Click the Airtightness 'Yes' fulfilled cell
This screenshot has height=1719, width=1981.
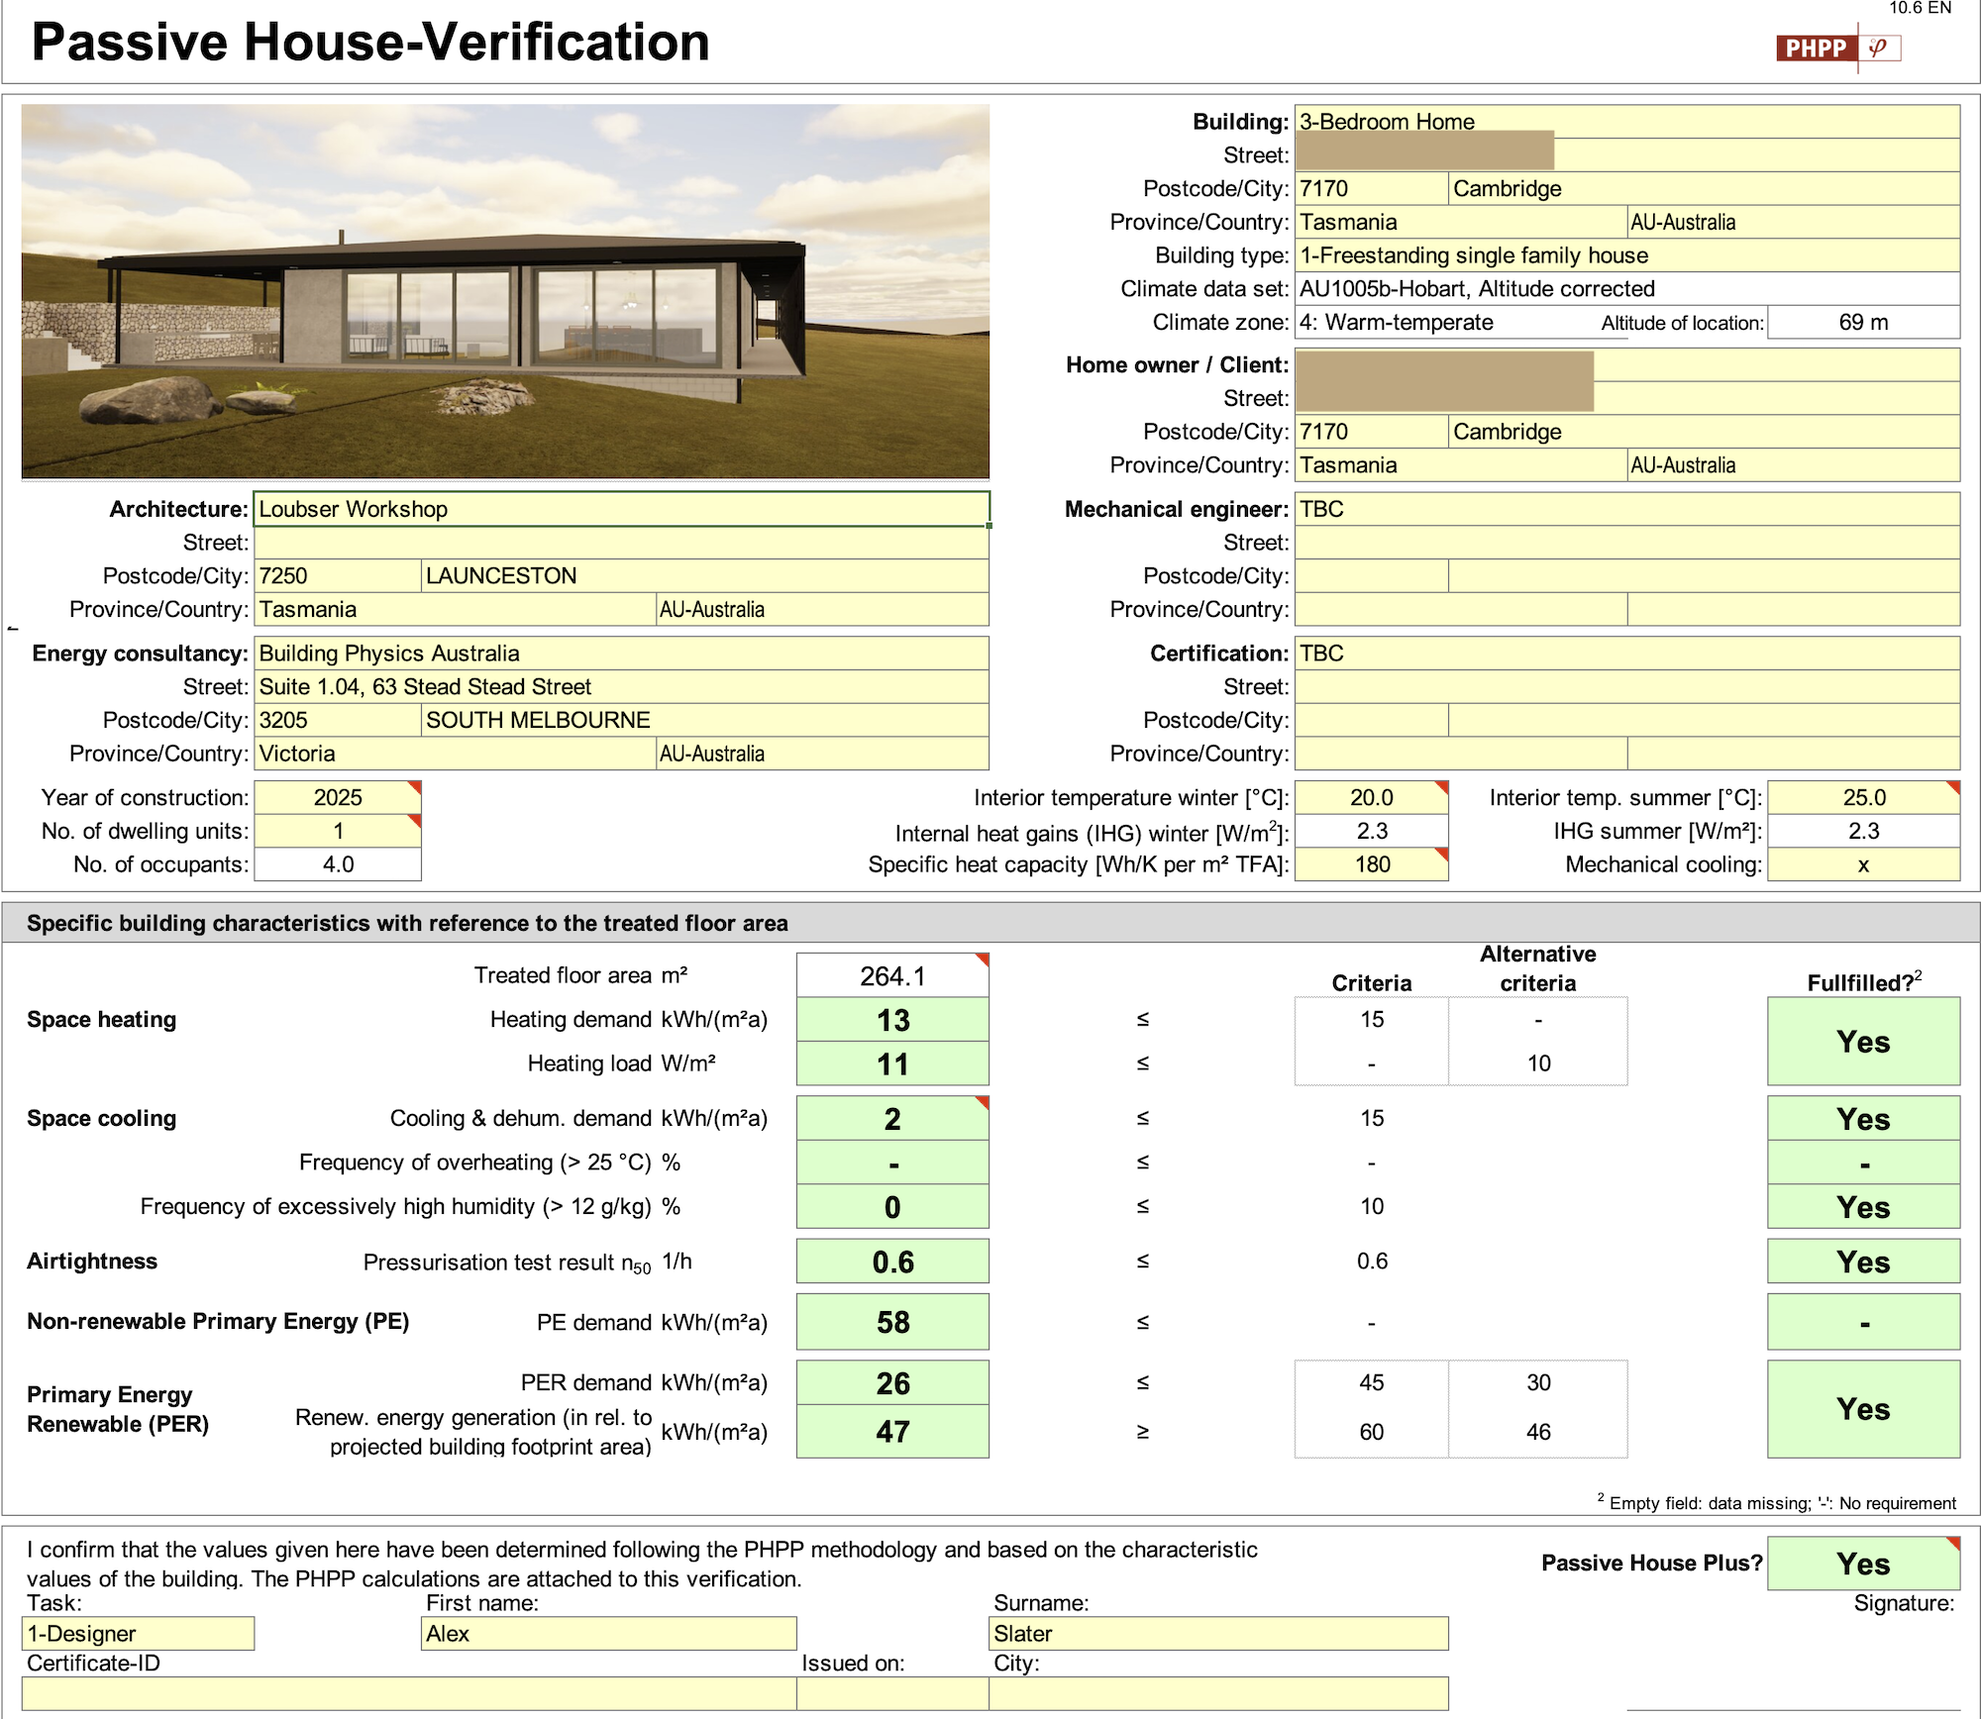click(x=1863, y=1263)
